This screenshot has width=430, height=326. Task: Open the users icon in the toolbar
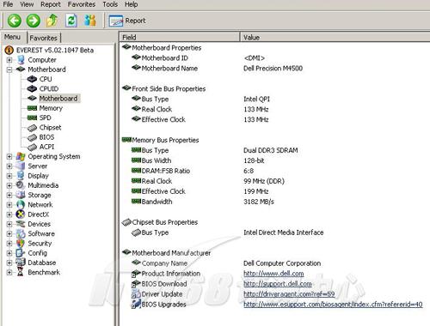point(90,21)
